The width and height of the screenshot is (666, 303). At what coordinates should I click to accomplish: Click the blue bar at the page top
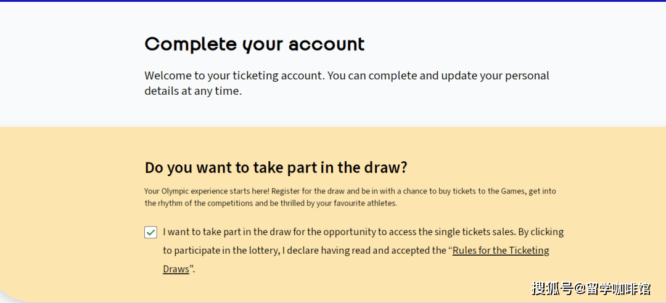[333, 1]
